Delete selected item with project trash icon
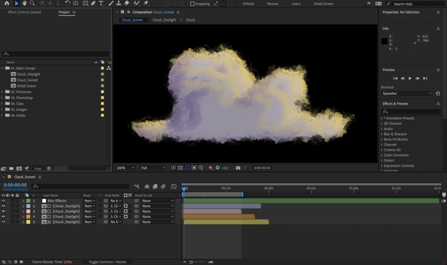This screenshot has height=265, width=447. [x=49, y=169]
